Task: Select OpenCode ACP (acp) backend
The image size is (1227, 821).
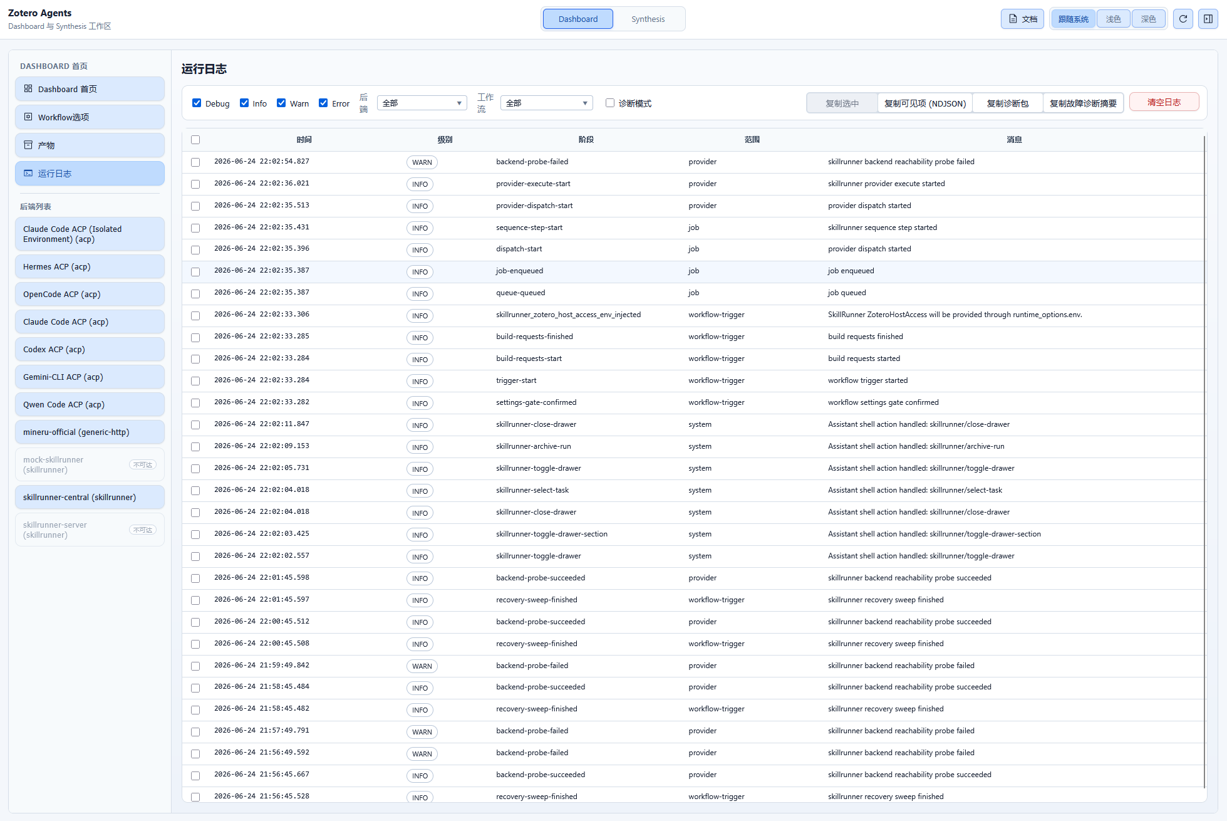Action: tap(90, 294)
